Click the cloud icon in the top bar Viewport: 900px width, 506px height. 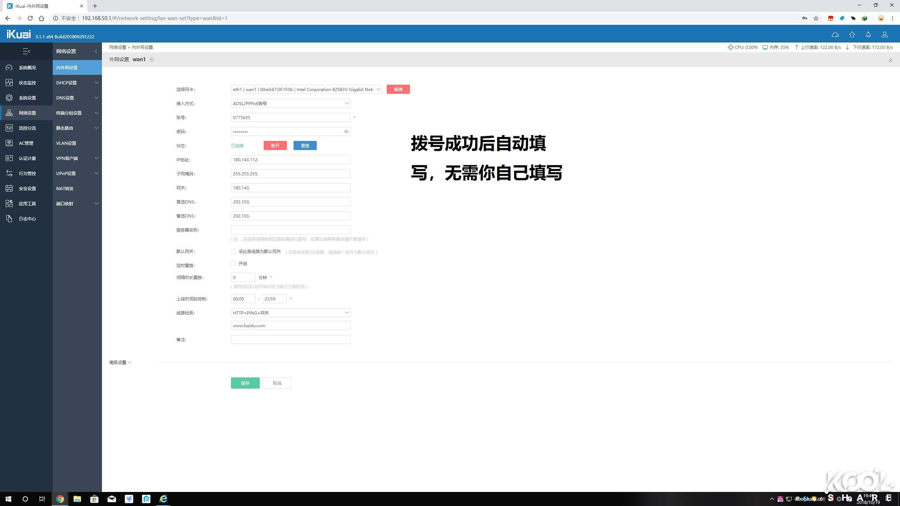click(835, 34)
